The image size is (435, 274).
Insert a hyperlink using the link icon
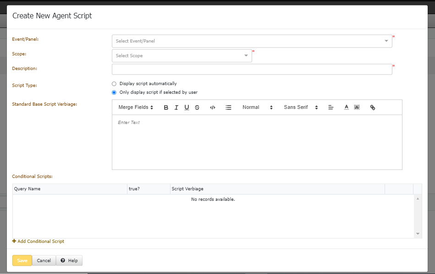pyautogui.click(x=373, y=107)
